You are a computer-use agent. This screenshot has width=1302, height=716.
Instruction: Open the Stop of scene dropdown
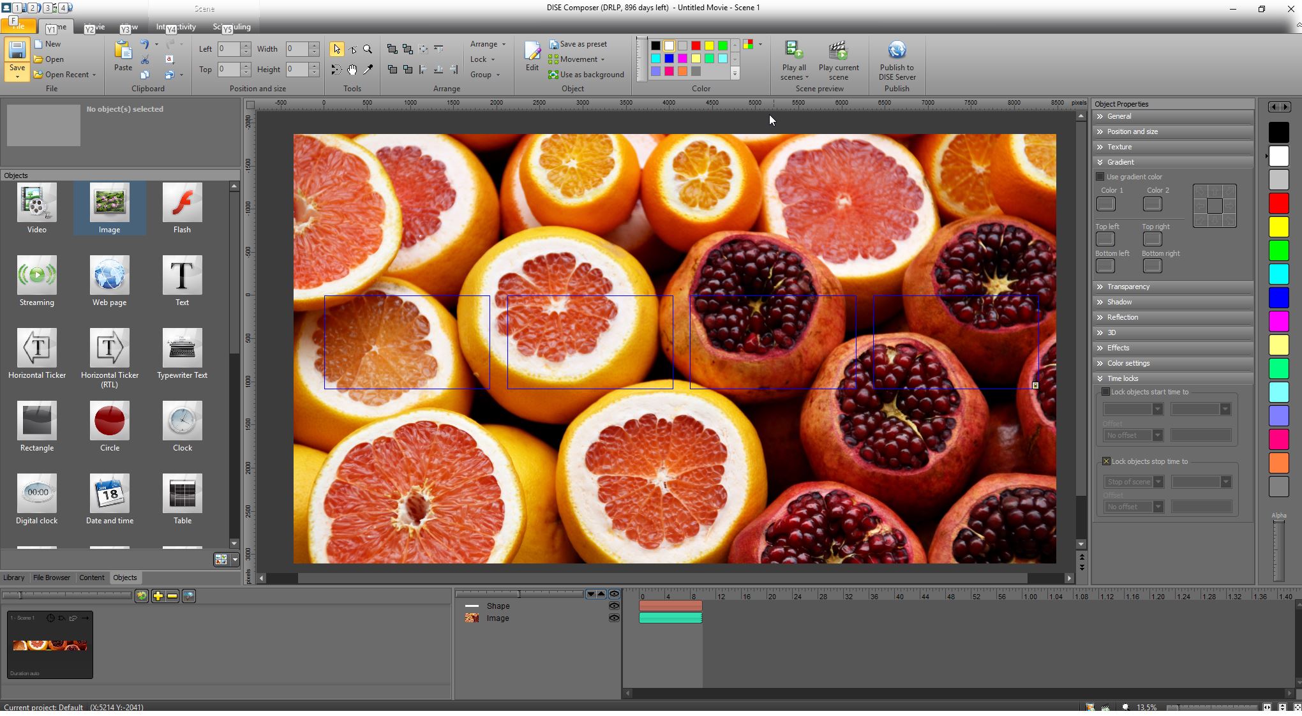(1158, 482)
